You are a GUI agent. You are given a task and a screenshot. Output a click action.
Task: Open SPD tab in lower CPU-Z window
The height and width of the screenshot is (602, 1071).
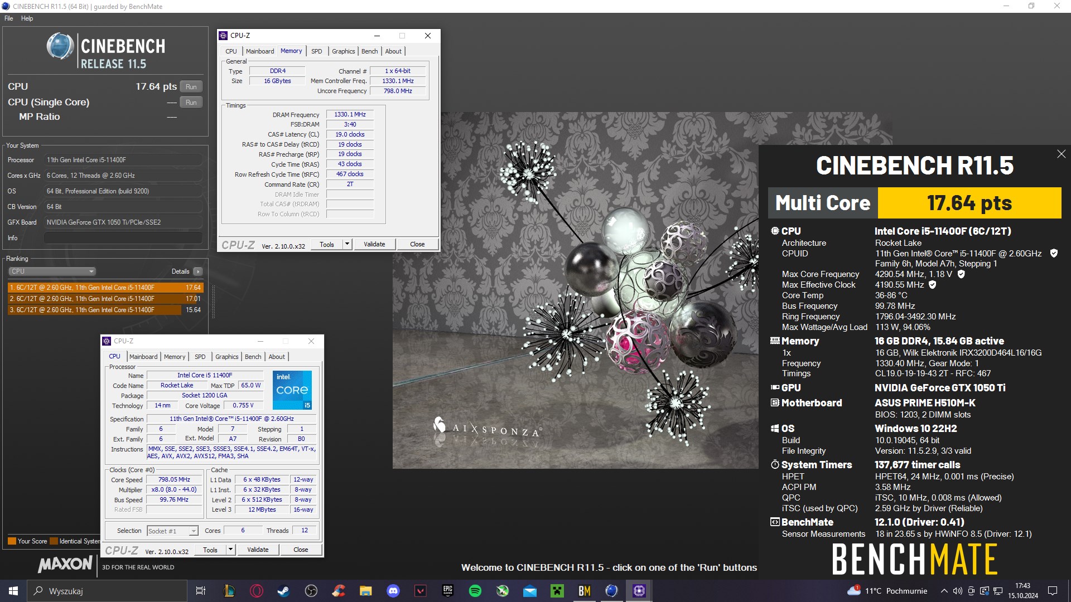(200, 357)
